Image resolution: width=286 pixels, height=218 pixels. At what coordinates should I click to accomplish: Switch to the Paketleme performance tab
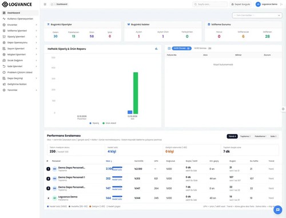260,136
